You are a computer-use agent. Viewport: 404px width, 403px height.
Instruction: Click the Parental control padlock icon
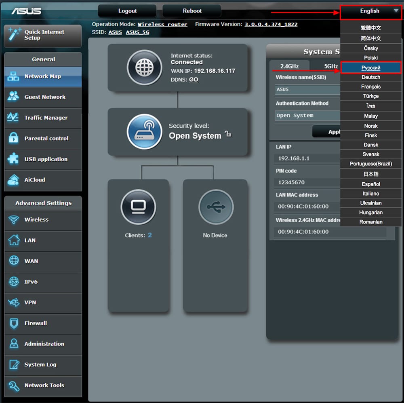coord(13,138)
